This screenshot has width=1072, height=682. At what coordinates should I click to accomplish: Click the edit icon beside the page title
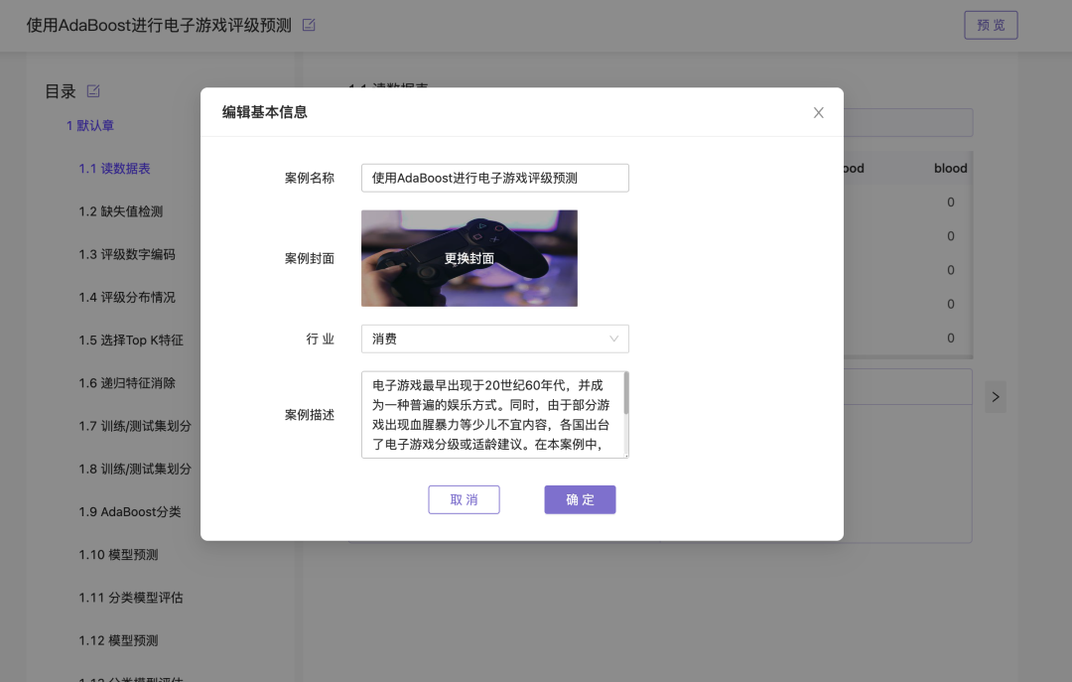309,25
